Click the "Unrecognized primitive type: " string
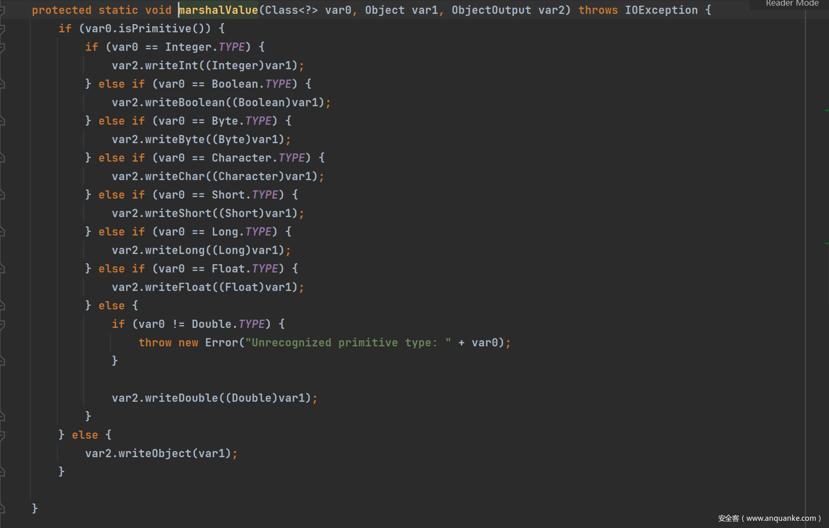 point(348,343)
